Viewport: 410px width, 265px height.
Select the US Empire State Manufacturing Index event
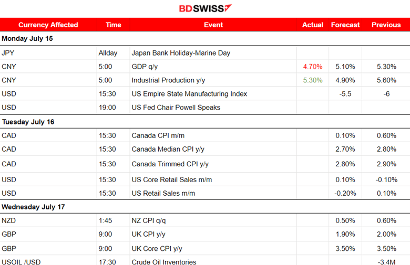(x=189, y=94)
